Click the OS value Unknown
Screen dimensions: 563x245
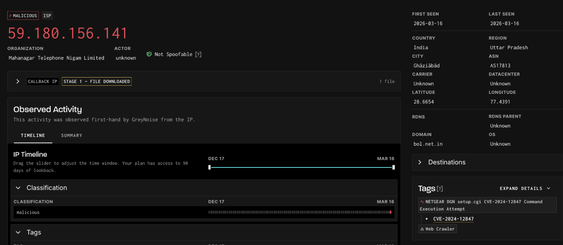point(500,144)
